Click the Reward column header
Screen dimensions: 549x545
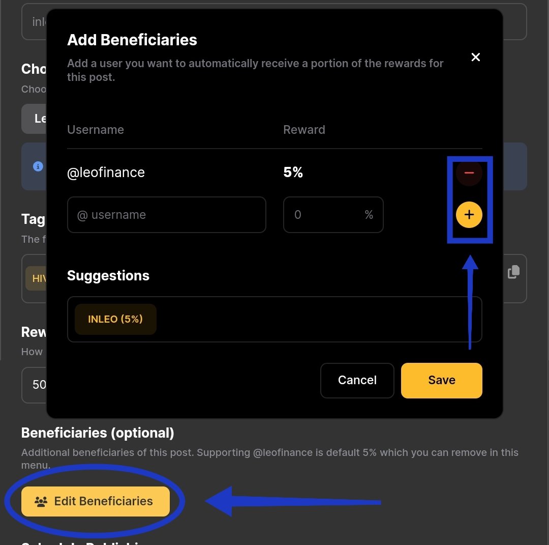(304, 130)
